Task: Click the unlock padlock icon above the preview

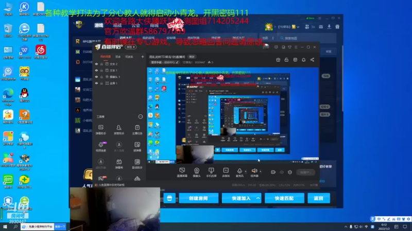Action: [x=286, y=60]
